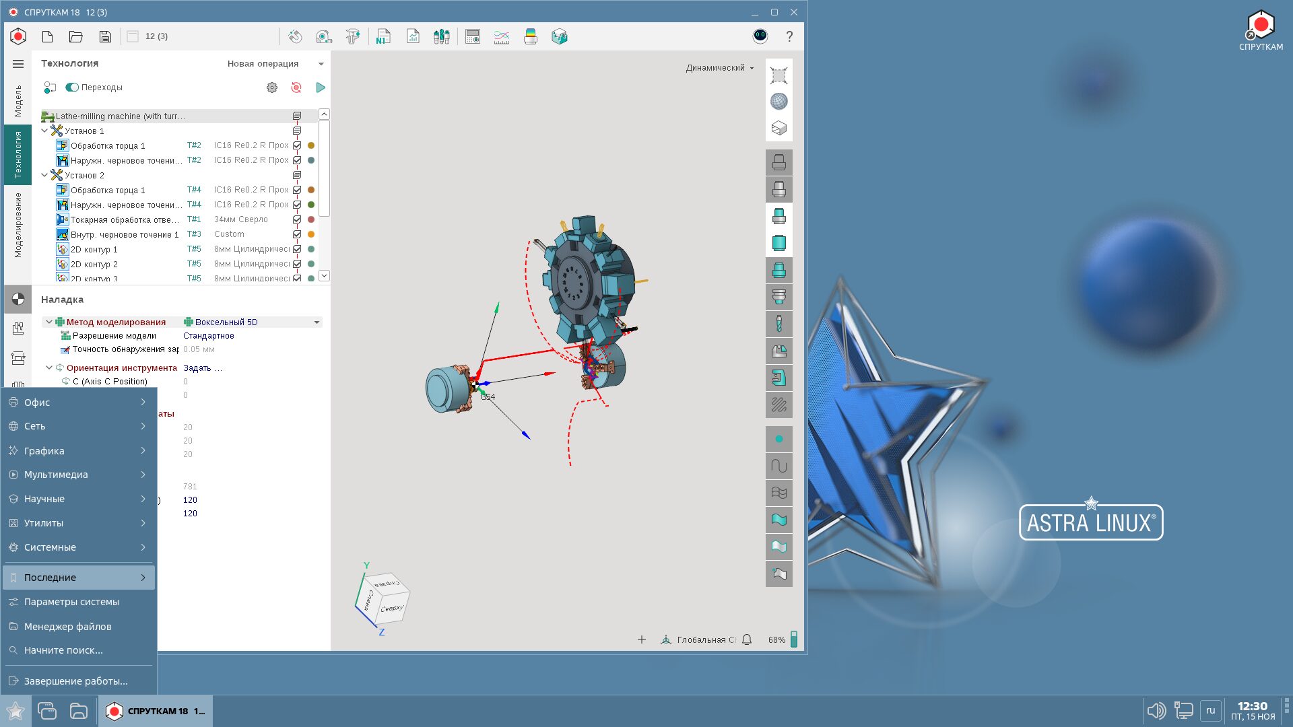Click the fit view icon

pos(778,75)
